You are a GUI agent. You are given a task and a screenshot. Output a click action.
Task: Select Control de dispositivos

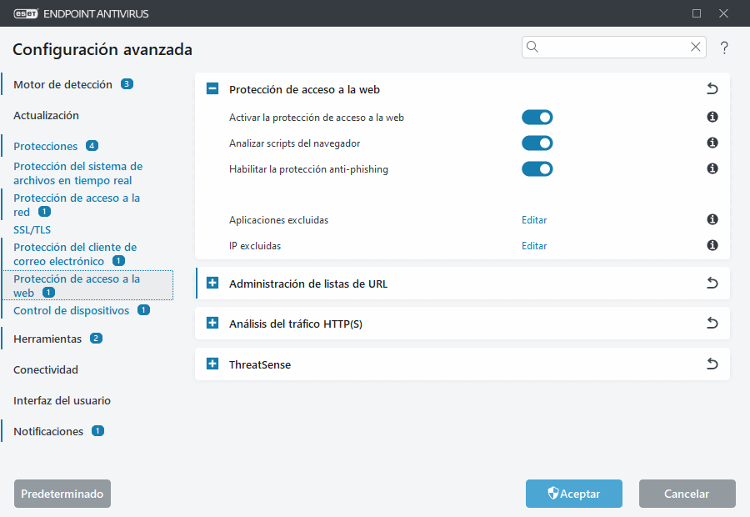coord(72,311)
